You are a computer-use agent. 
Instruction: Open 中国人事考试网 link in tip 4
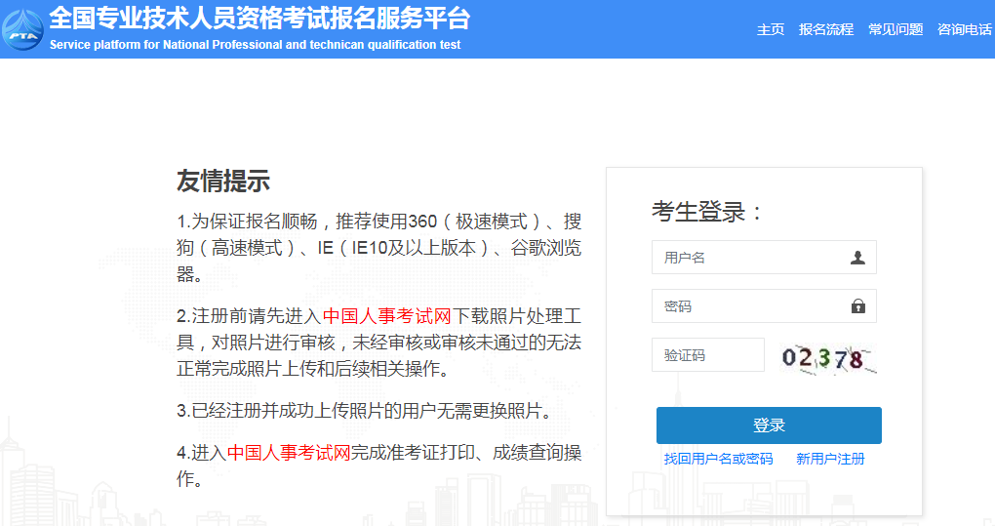(x=289, y=453)
